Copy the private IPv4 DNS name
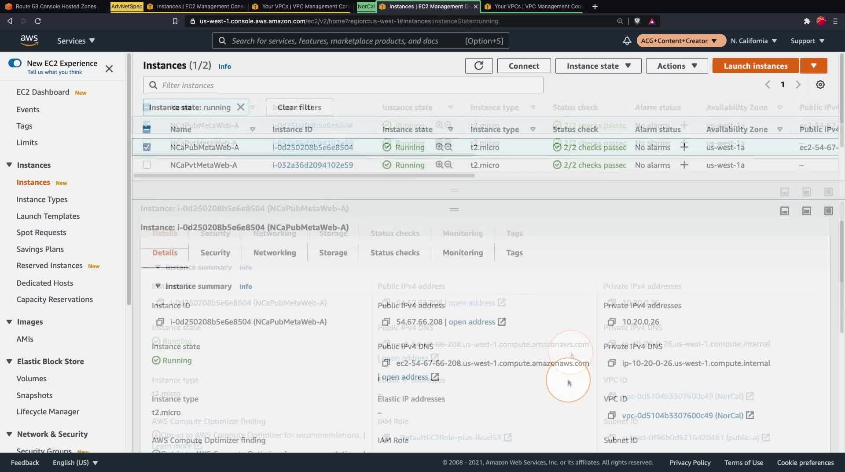Screen dimensions: 845x472 point(612,363)
